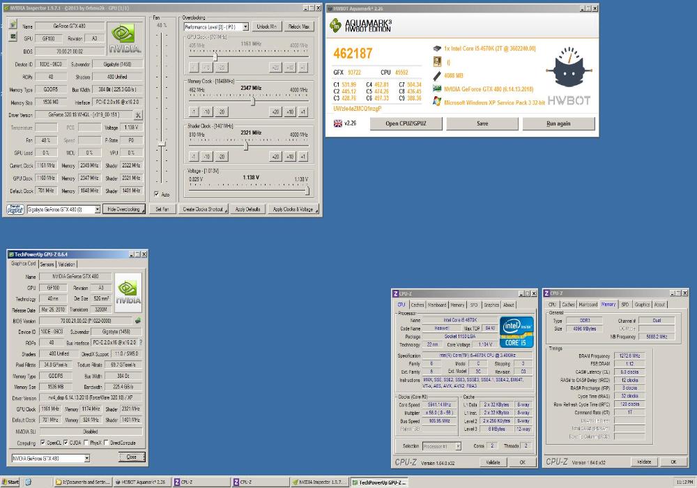Click the processor chip icon in Aquamark results
697x488 pixels.
pos(437,48)
